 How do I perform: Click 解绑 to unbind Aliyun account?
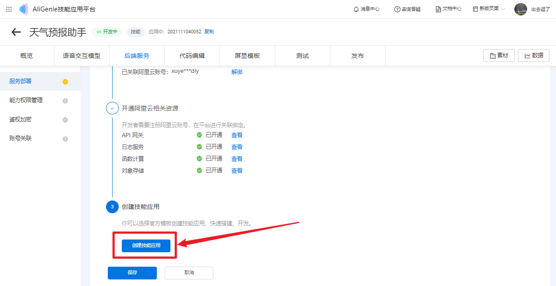pos(237,72)
